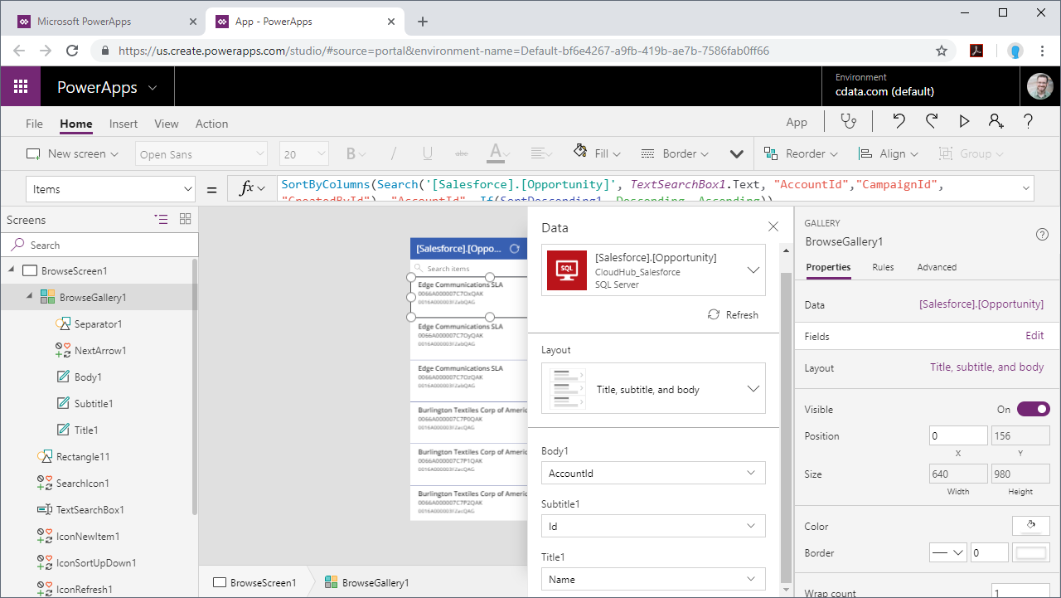Toggle bold text formatting
This screenshot has width=1061, height=598.
click(351, 153)
